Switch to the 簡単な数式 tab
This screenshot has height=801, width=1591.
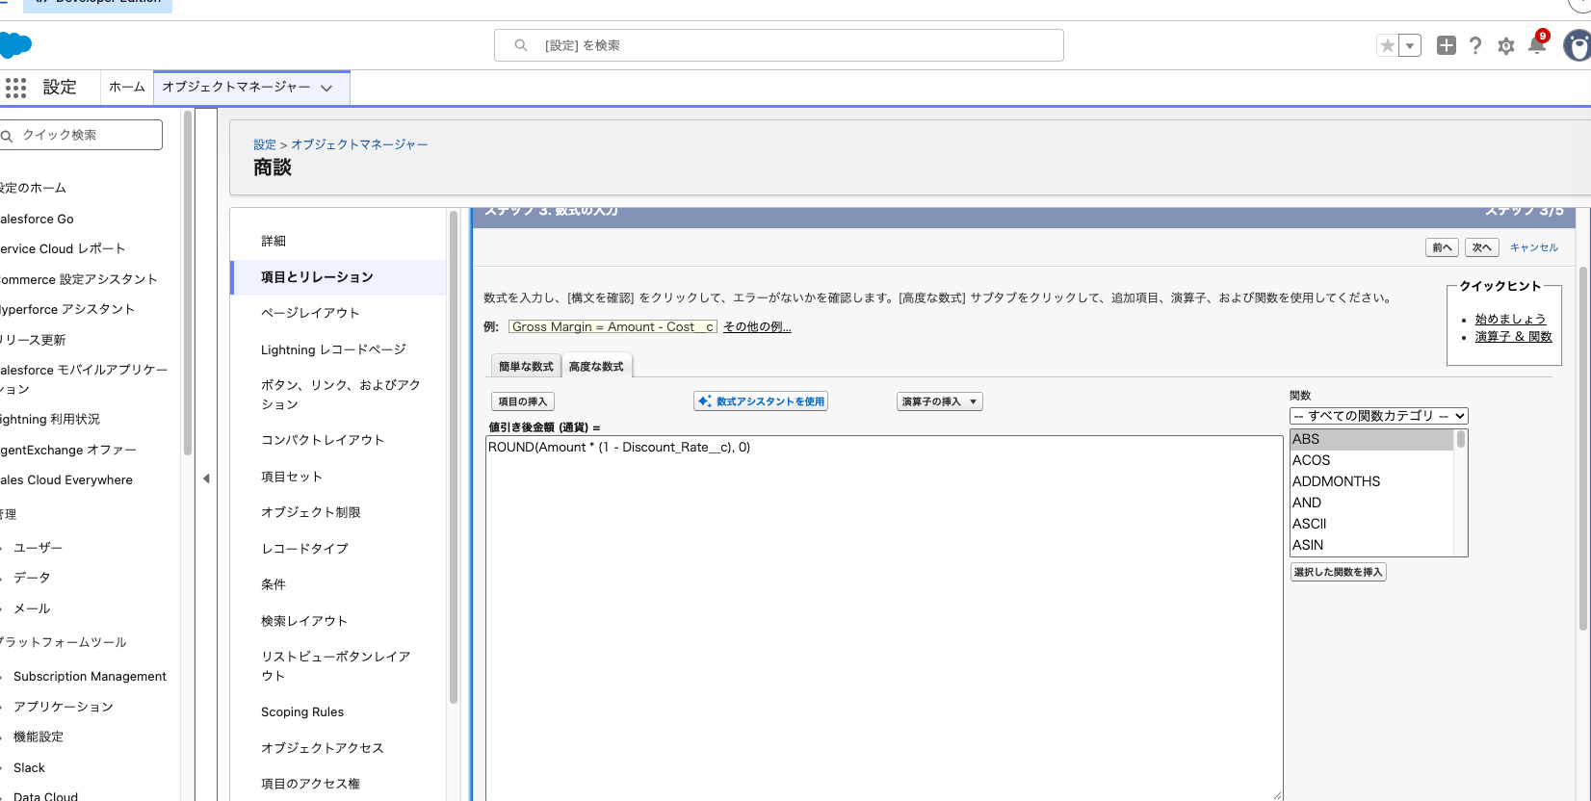point(526,366)
